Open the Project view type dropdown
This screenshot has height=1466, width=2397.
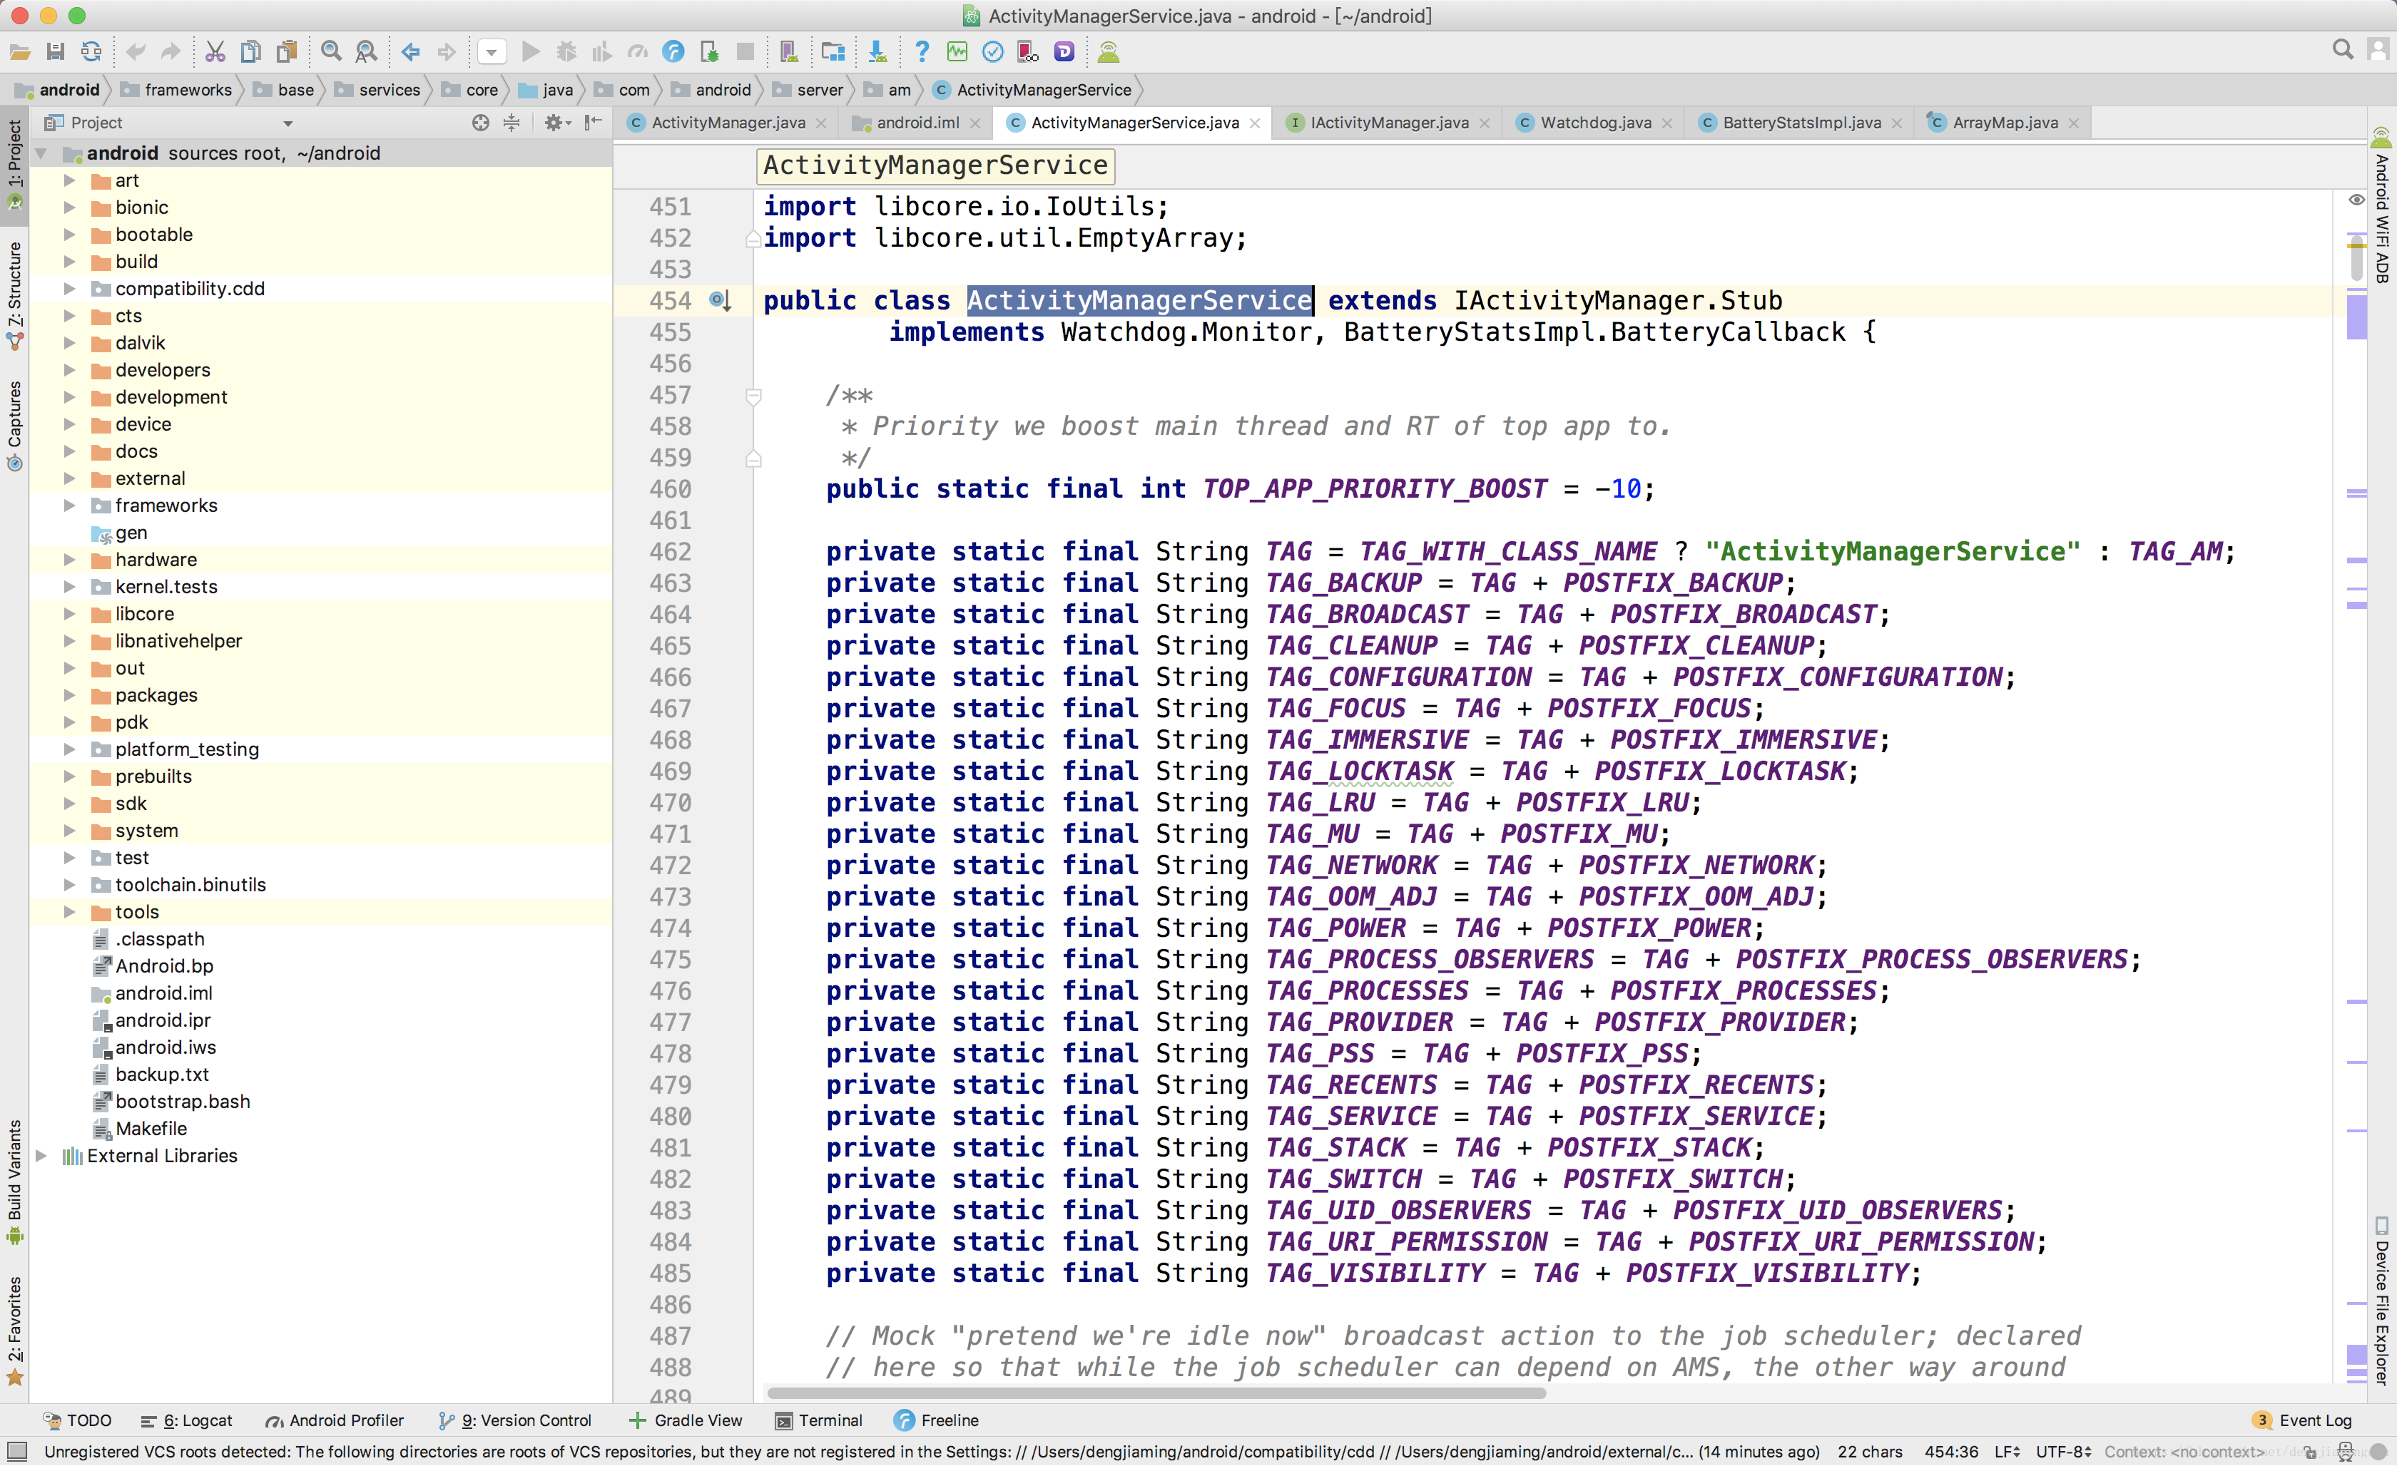(x=288, y=123)
